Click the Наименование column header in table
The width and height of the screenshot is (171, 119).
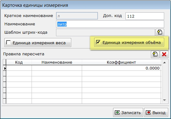57,62
